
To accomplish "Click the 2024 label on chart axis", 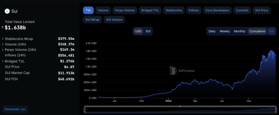I will (x=168, y=101).
